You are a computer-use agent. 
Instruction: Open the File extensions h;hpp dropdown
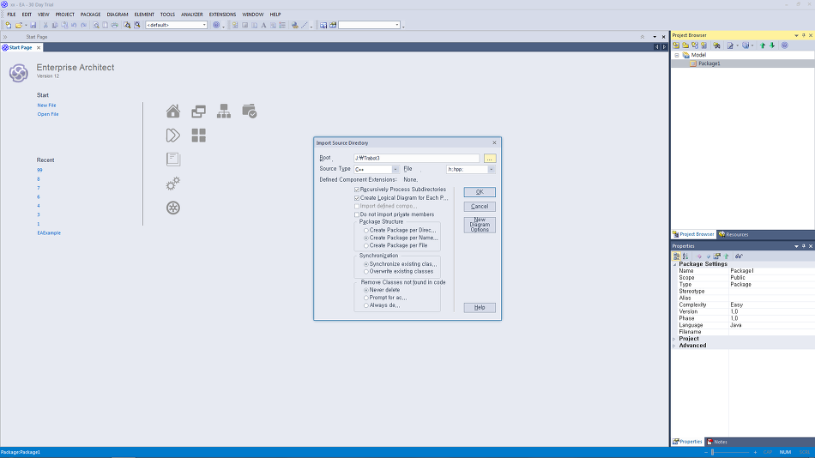point(492,170)
